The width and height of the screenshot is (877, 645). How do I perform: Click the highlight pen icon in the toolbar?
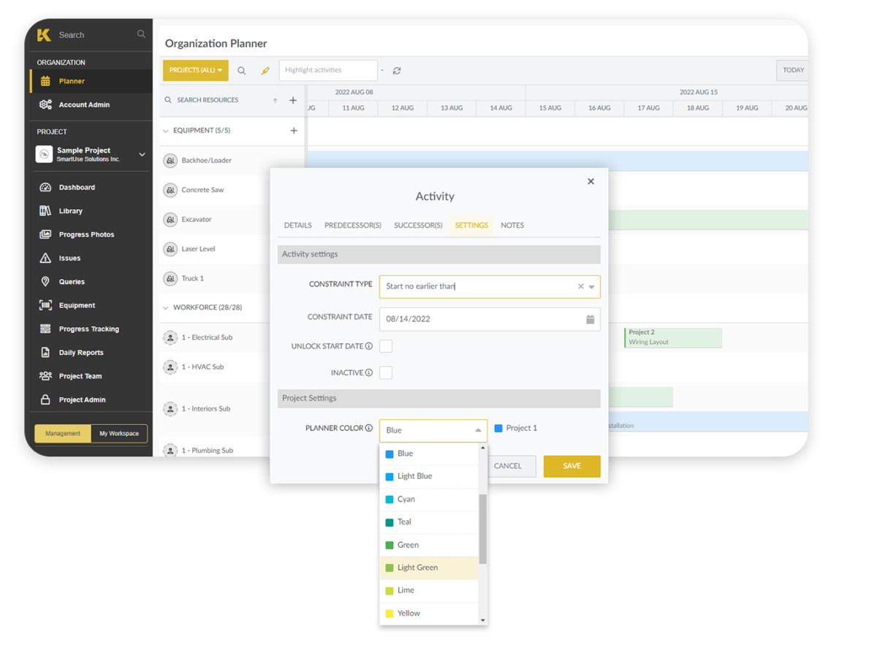pyautogui.click(x=265, y=70)
